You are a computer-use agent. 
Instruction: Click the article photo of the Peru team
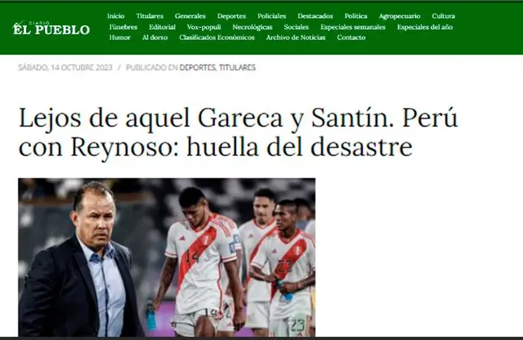point(167,257)
